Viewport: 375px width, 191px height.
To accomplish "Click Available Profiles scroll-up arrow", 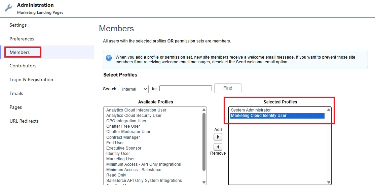I will point(204,110).
